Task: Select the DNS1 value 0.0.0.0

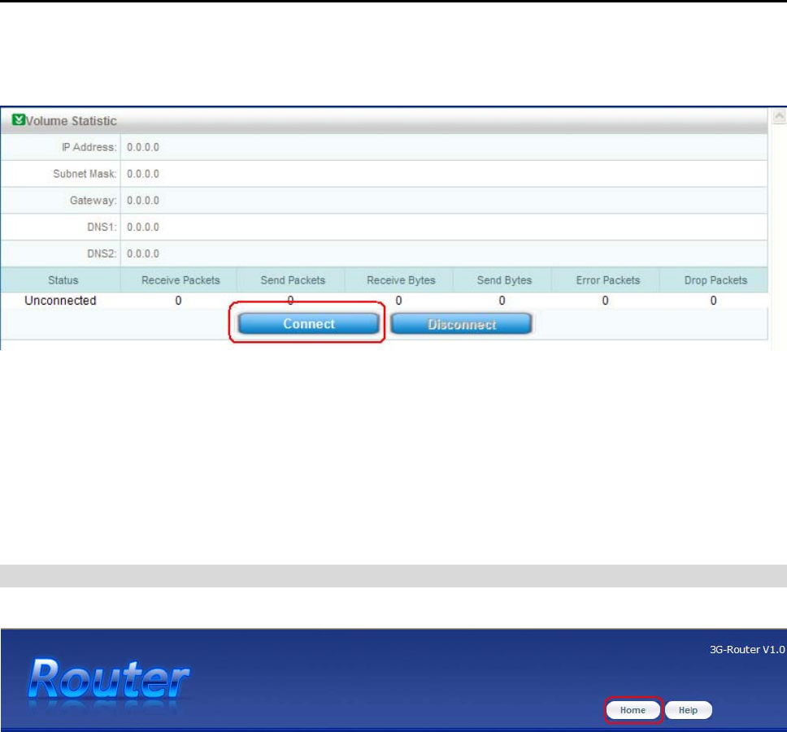Action: click(x=143, y=227)
